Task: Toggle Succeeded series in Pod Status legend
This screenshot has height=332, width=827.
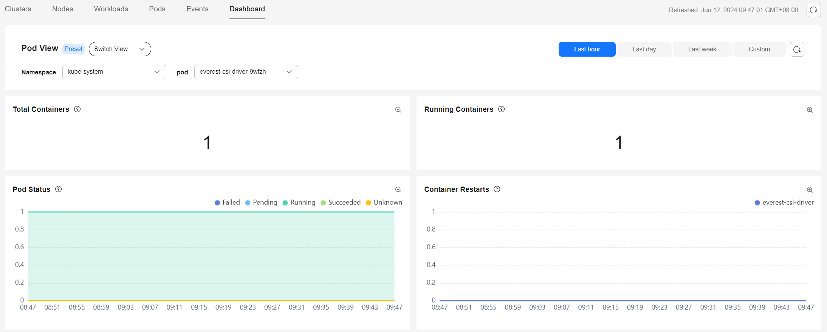Action: pos(341,202)
